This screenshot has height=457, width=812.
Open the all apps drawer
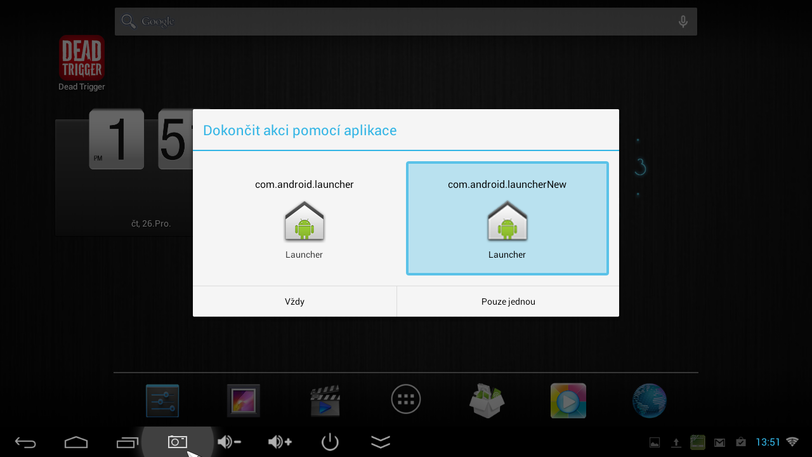tap(406, 400)
